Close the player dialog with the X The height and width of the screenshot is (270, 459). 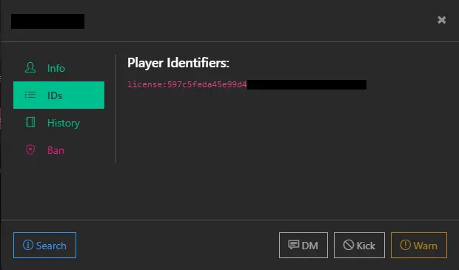(441, 20)
